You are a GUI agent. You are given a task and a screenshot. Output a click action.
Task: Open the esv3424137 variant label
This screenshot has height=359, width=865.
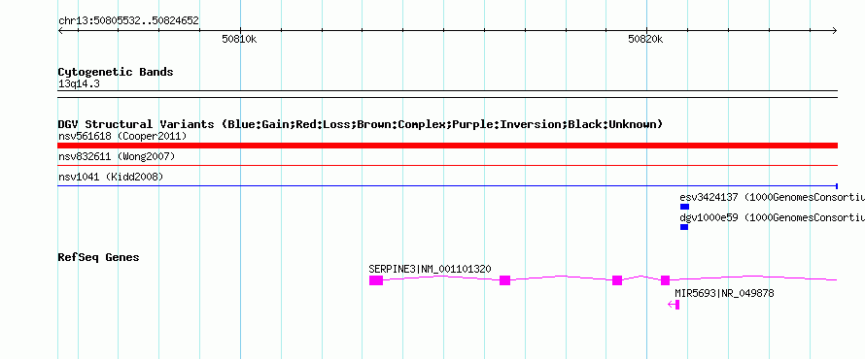point(773,197)
